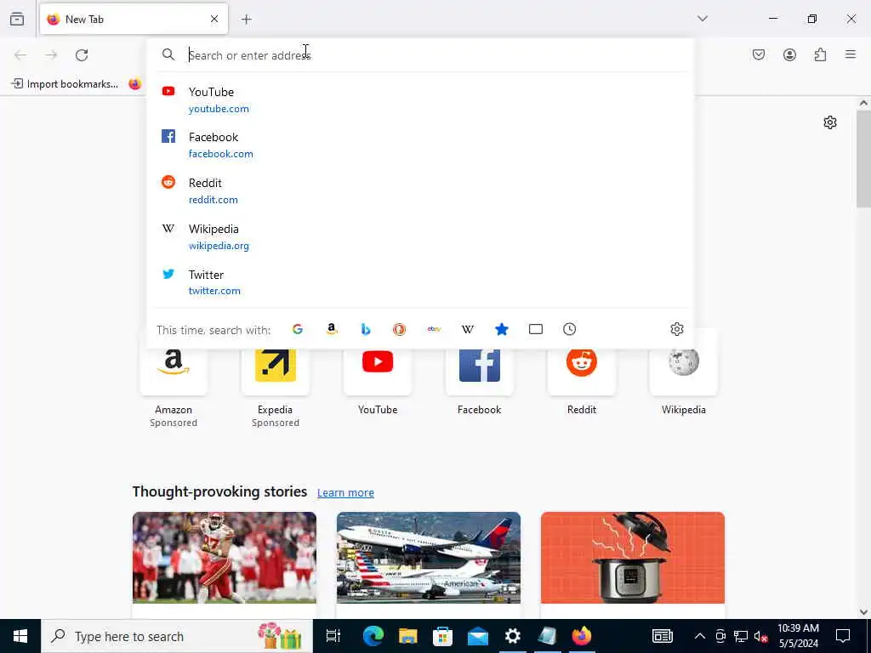Search bookmarks using the star icon
Viewport: 871px width, 653px height.
502,329
